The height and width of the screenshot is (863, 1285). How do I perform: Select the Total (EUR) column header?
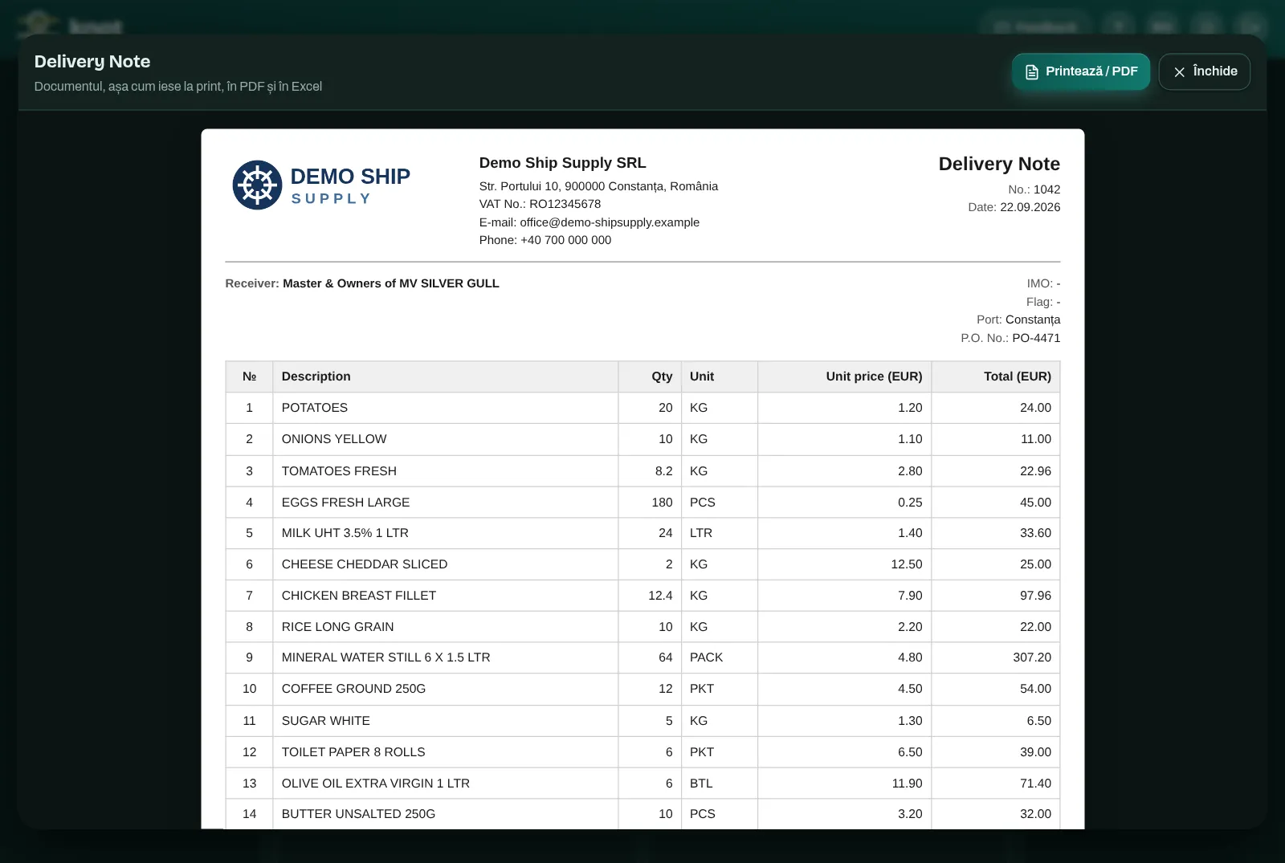996,377
